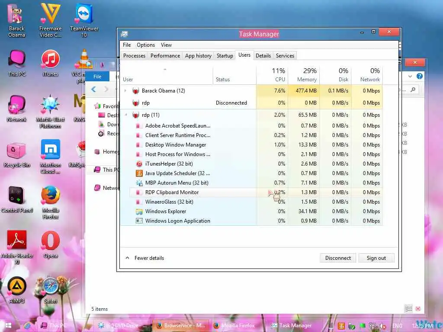Switch to the Processes tab
Image resolution: width=443 pixels, height=332 pixels.
point(134,56)
